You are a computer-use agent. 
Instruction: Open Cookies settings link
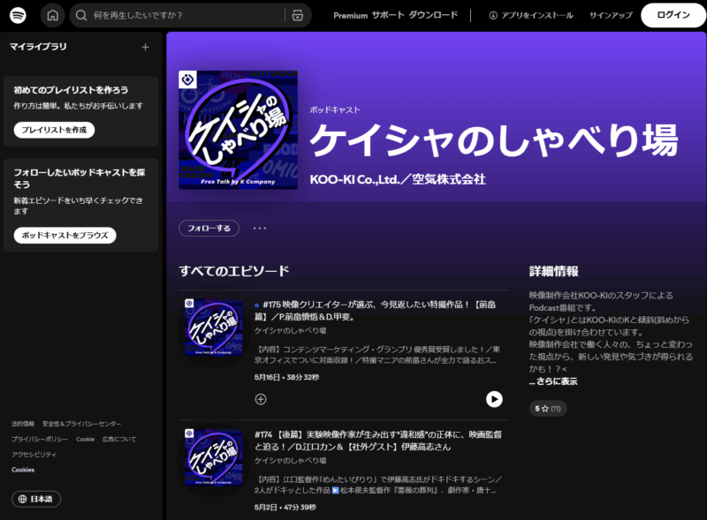click(23, 470)
